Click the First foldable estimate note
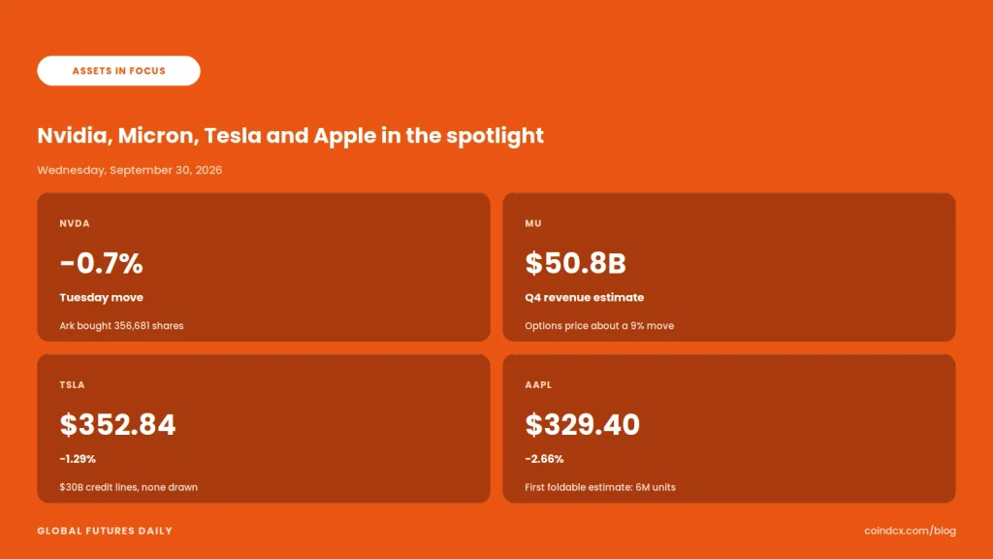 tap(599, 487)
